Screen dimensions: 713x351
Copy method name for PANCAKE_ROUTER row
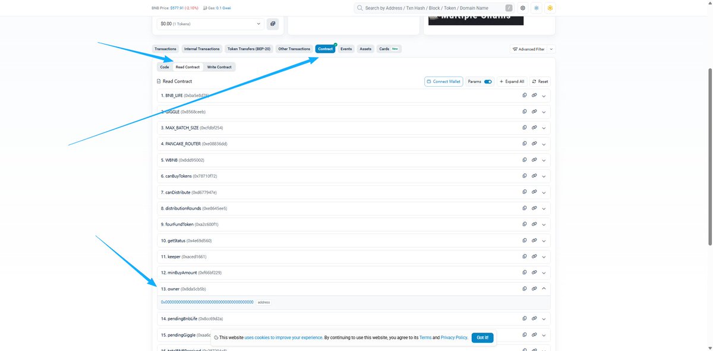point(524,143)
